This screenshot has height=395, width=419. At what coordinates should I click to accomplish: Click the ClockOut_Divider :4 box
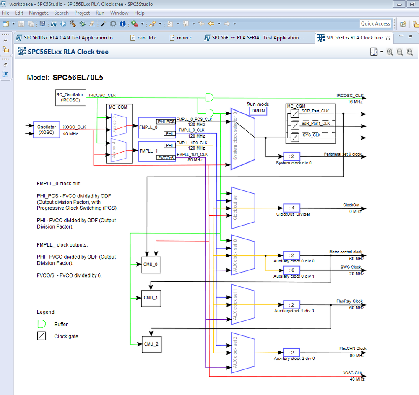click(x=291, y=208)
